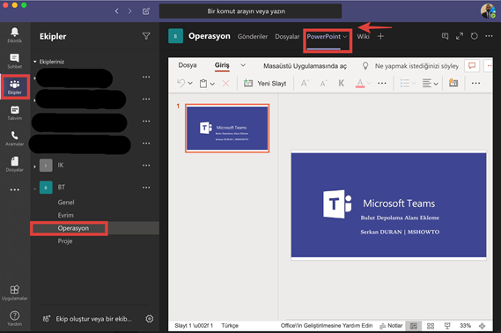This screenshot has width=501, height=333.
Task: Start slideshow from status bar
Action: pyautogui.click(x=447, y=326)
